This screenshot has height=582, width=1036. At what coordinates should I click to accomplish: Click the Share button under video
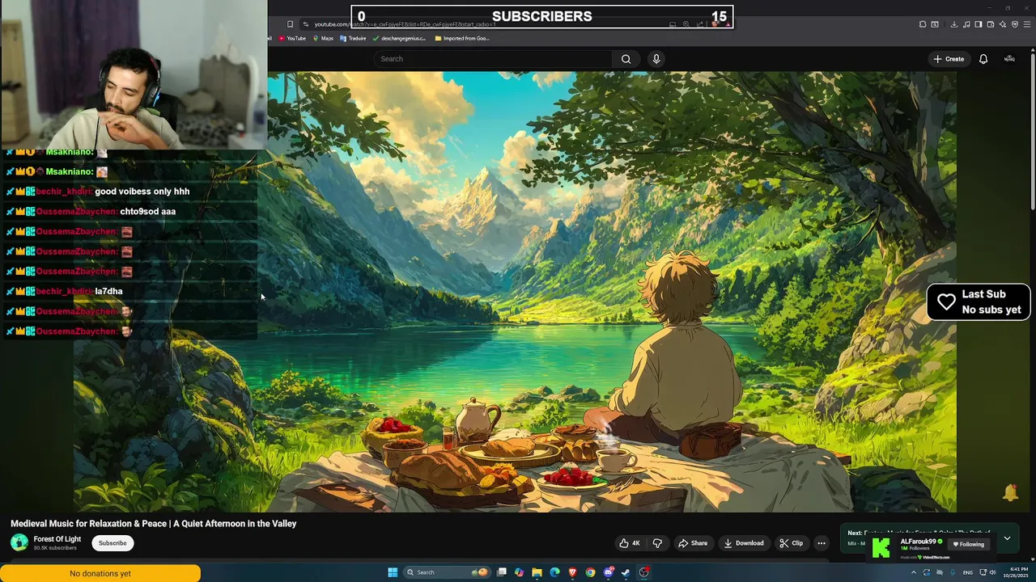tap(693, 543)
